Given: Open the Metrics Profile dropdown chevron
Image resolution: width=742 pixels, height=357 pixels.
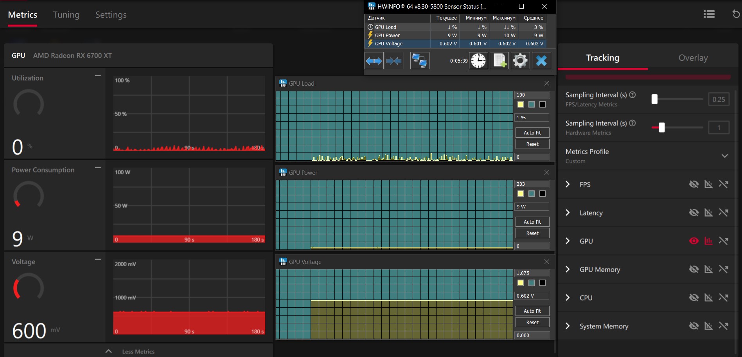Looking at the screenshot, I should click(725, 156).
